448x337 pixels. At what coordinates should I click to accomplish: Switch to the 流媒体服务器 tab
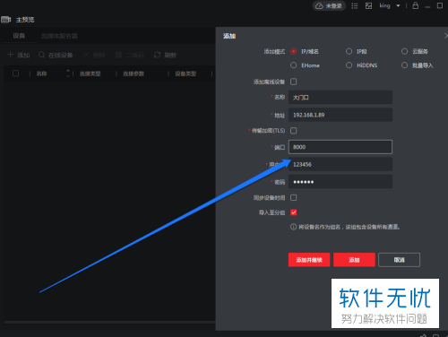[x=59, y=36]
